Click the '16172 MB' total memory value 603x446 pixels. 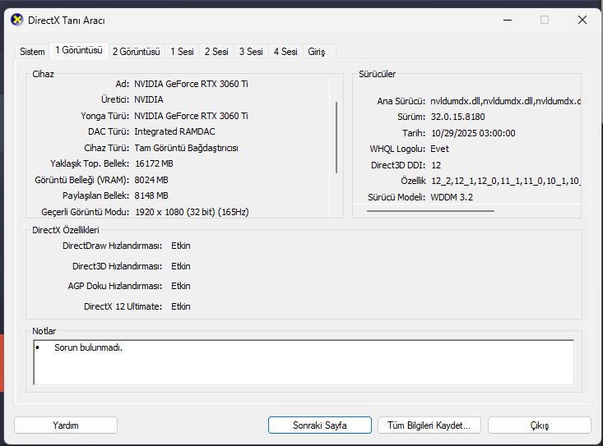[x=154, y=163]
